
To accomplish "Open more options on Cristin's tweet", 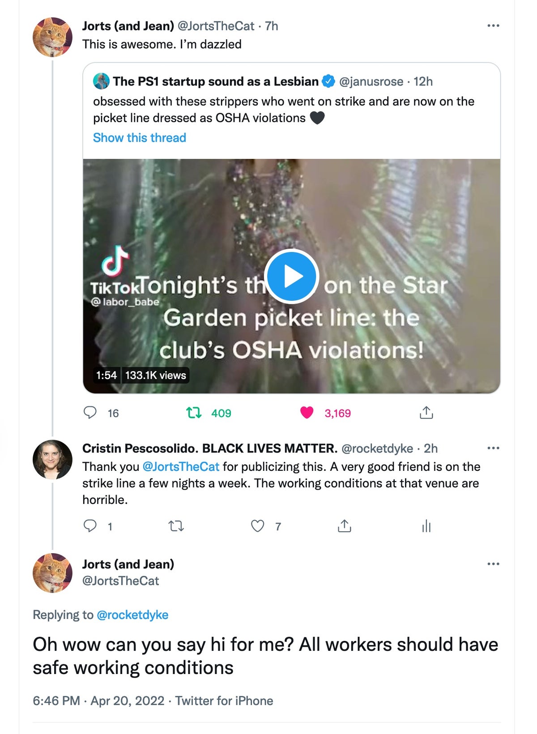I will (x=493, y=448).
